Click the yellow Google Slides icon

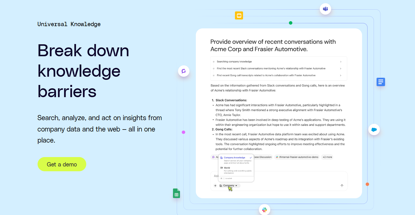239,16
